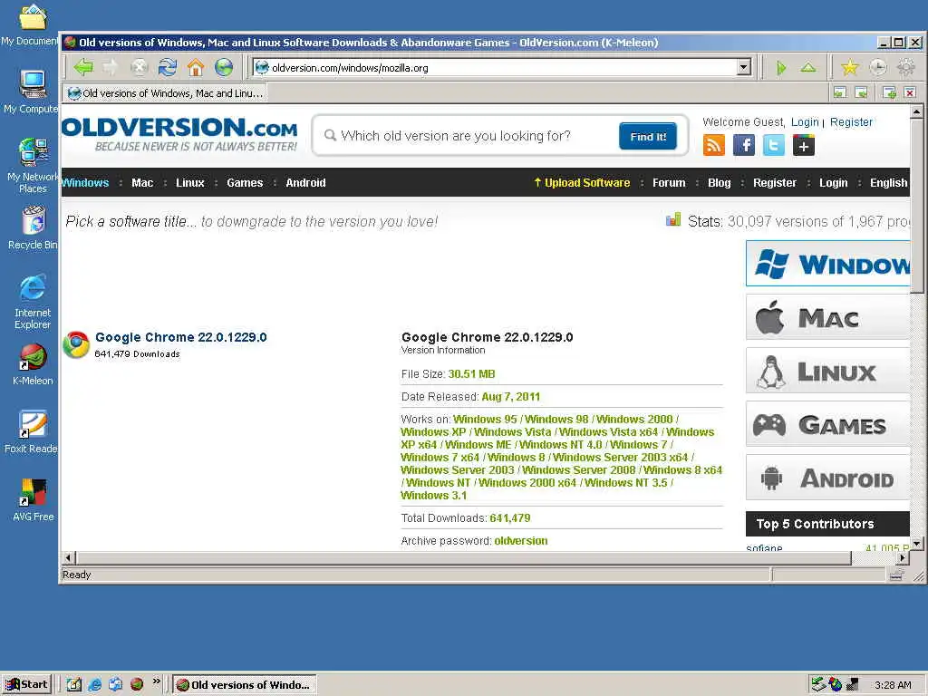This screenshot has height=696, width=928.
Task: Open the Android nav menu item
Action: click(305, 183)
